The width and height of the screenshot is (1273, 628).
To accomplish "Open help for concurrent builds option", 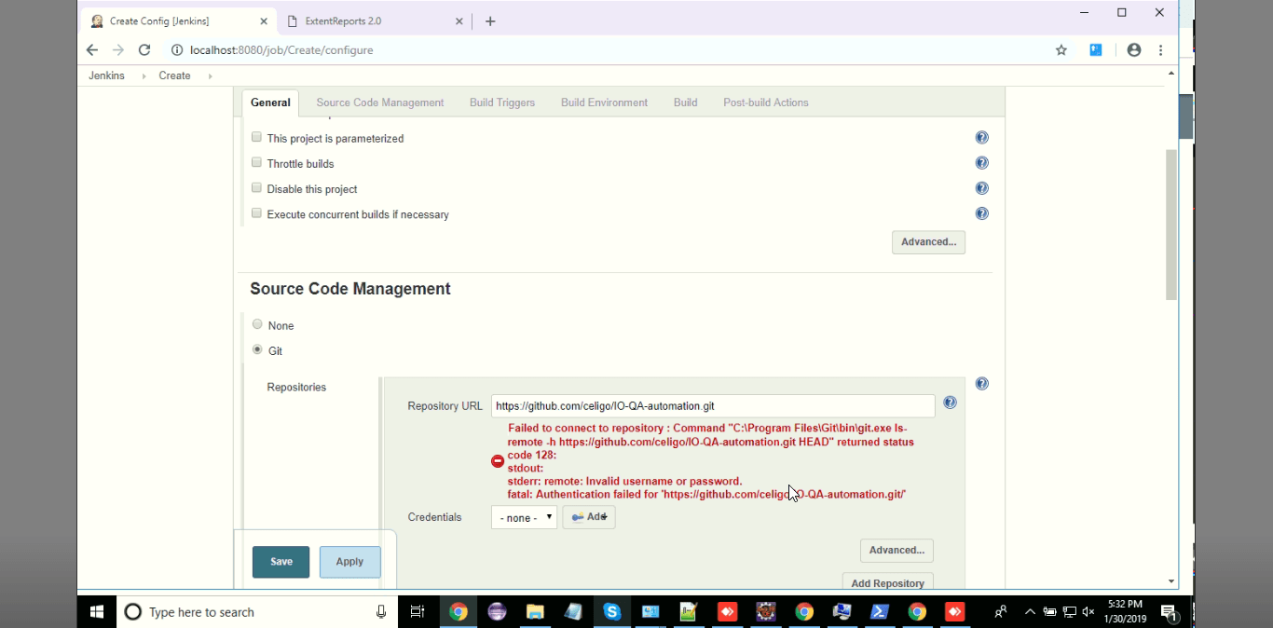I will click(981, 213).
